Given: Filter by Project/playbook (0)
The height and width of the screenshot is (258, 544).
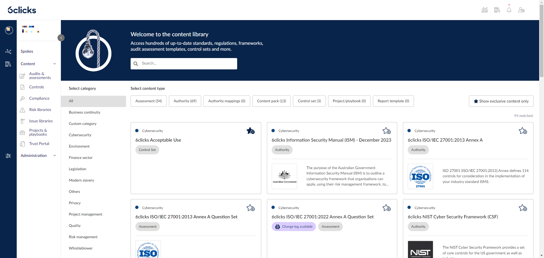Looking at the screenshot, I should click(x=349, y=101).
